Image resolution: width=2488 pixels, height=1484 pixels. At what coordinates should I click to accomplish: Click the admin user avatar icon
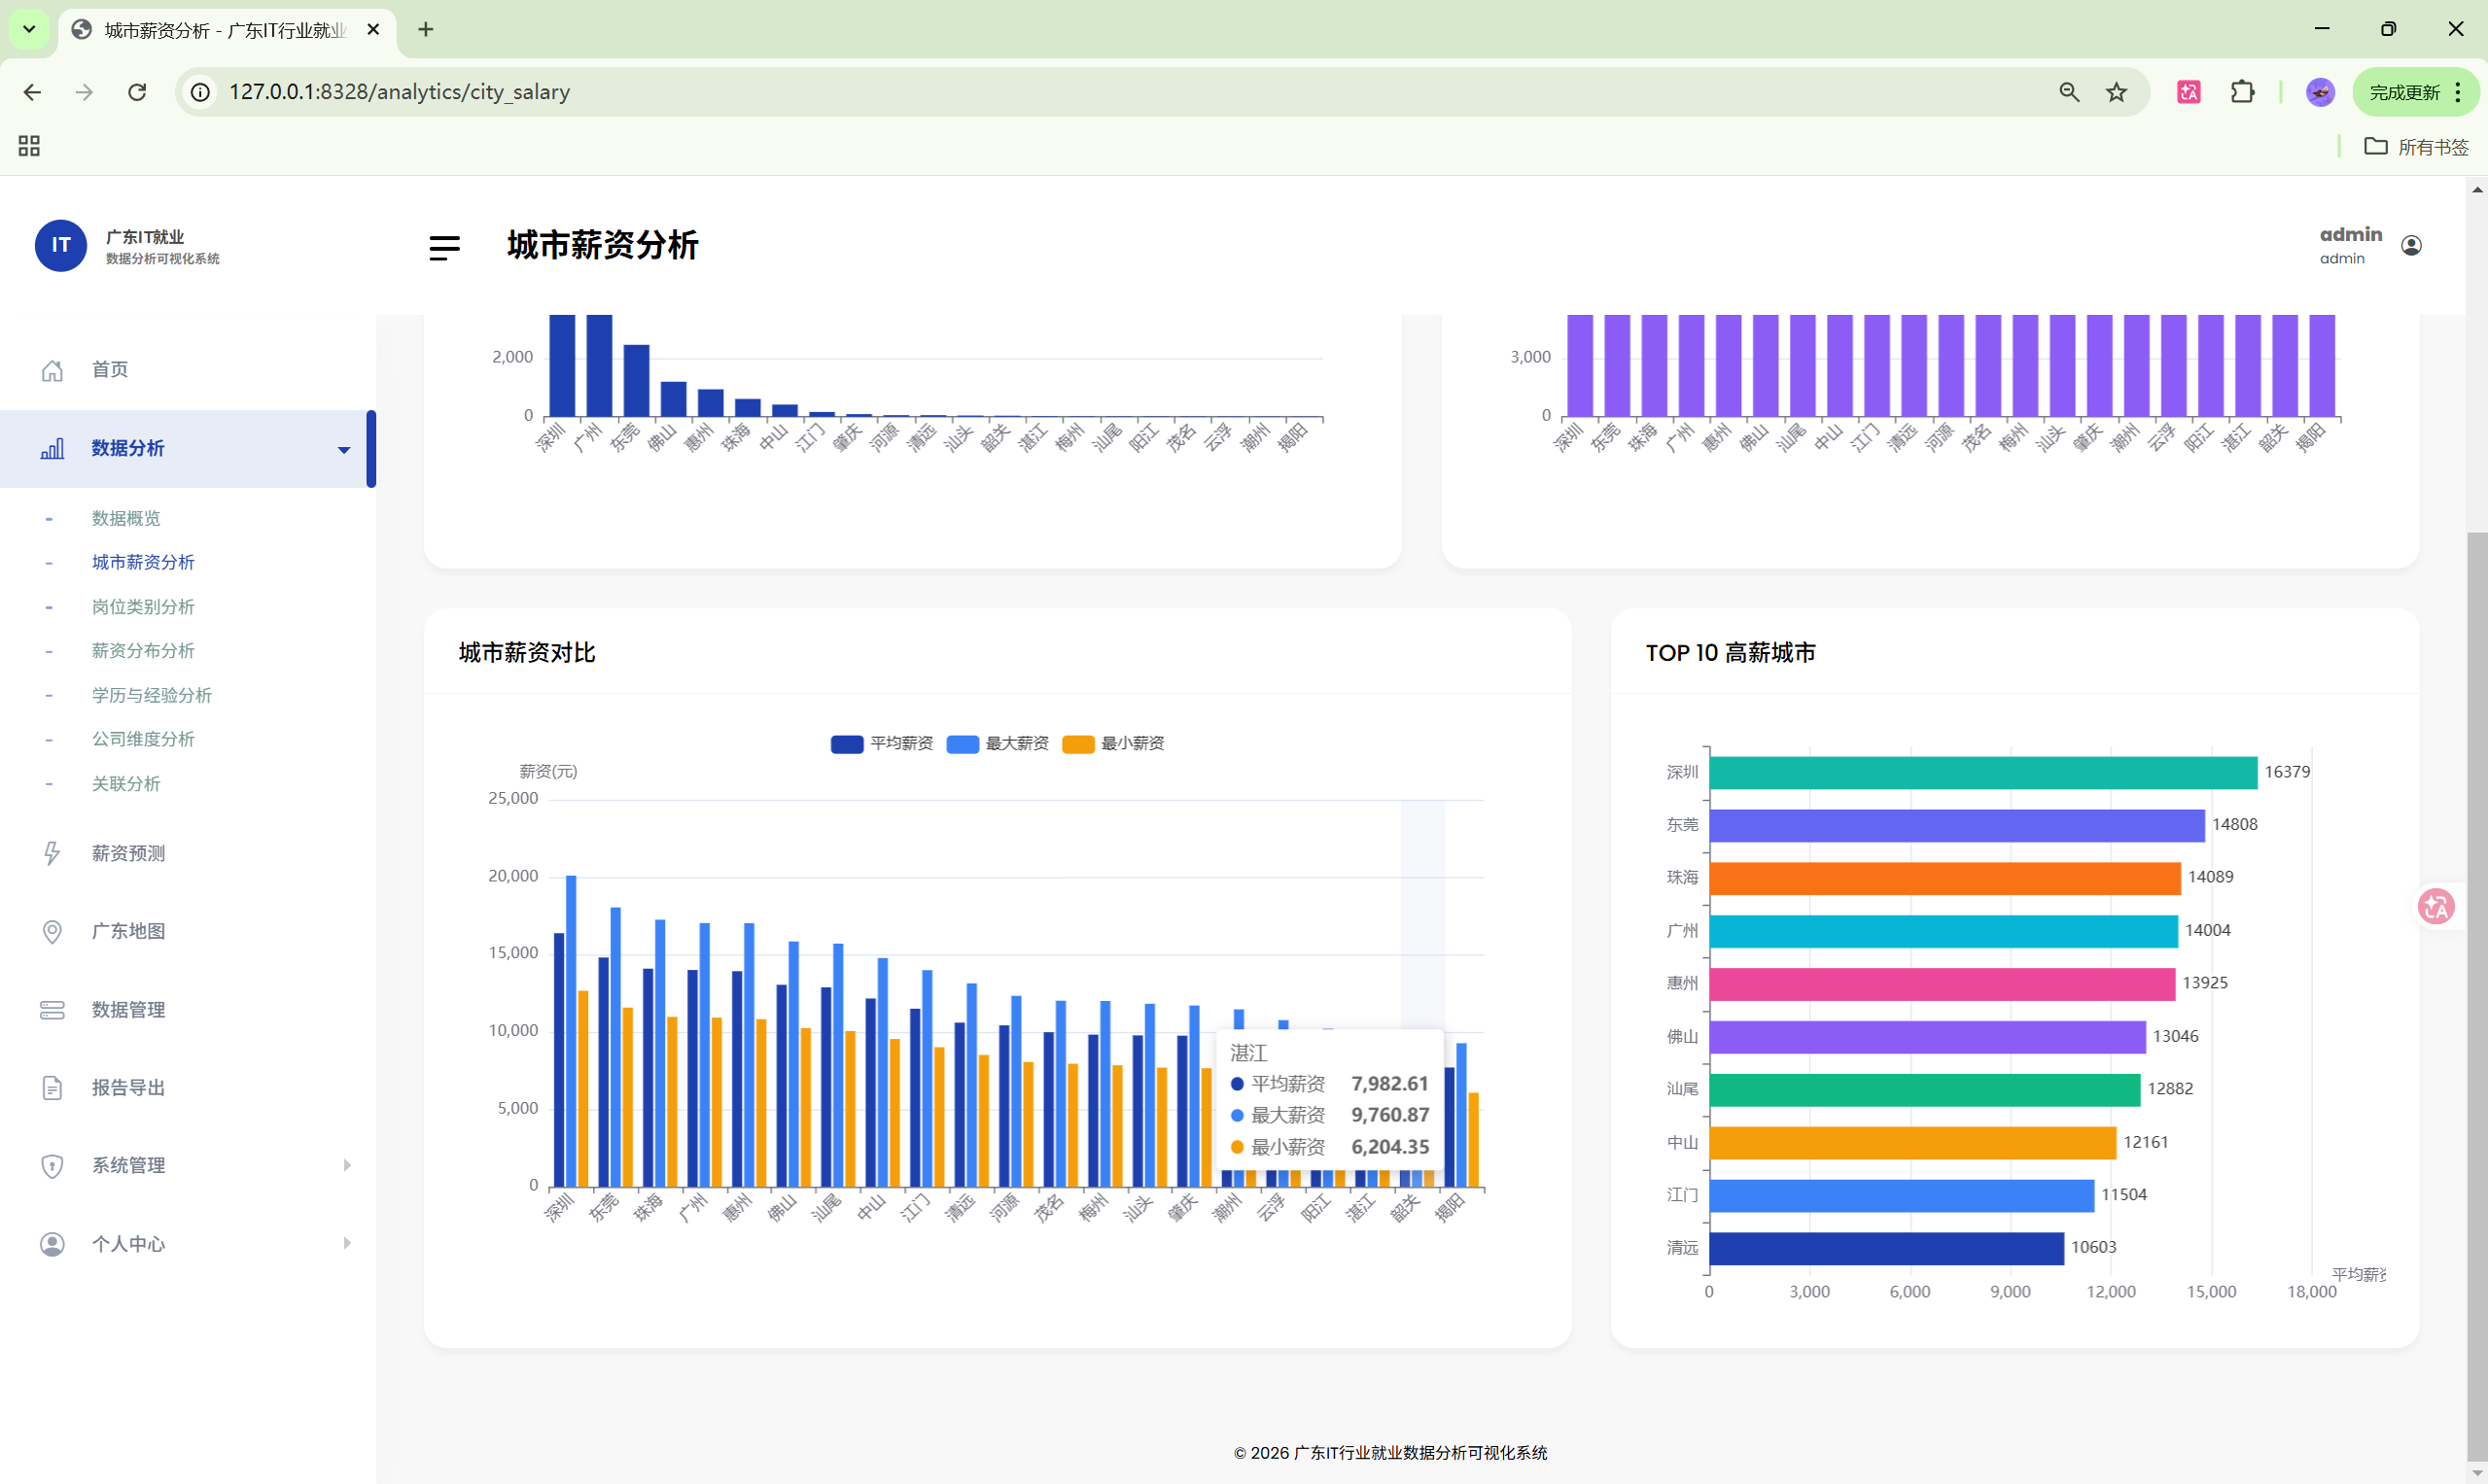[2411, 246]
